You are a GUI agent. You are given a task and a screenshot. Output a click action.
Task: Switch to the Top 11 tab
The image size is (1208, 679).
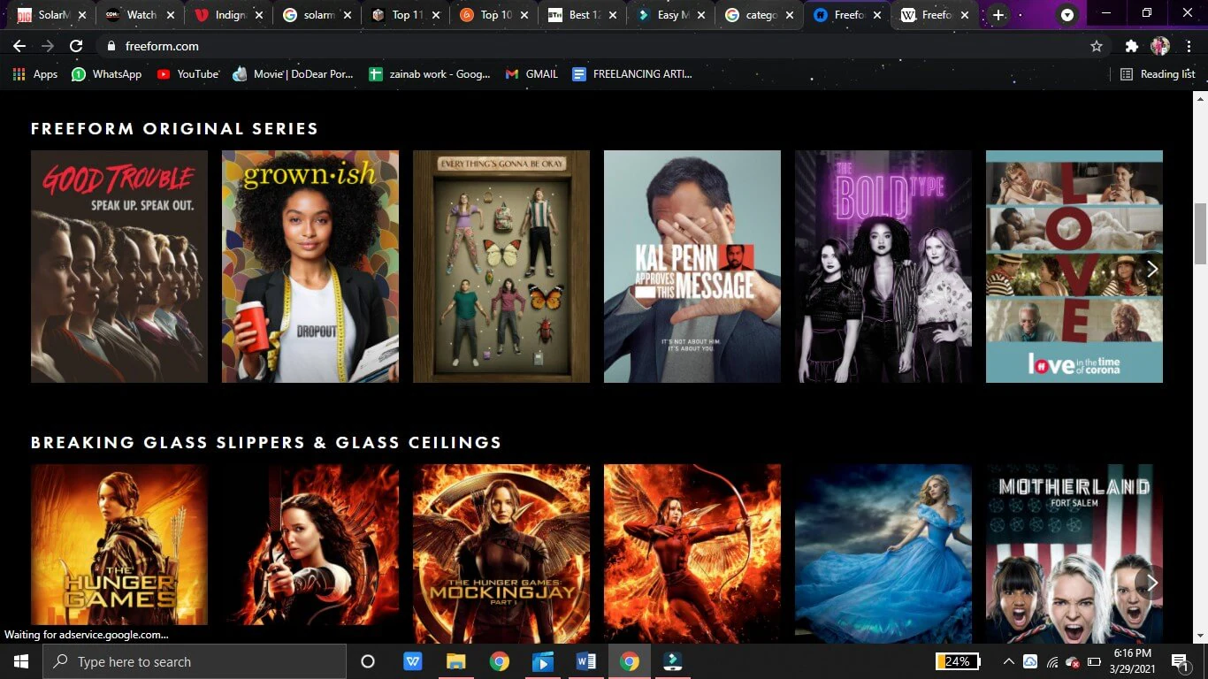[405, 15]
